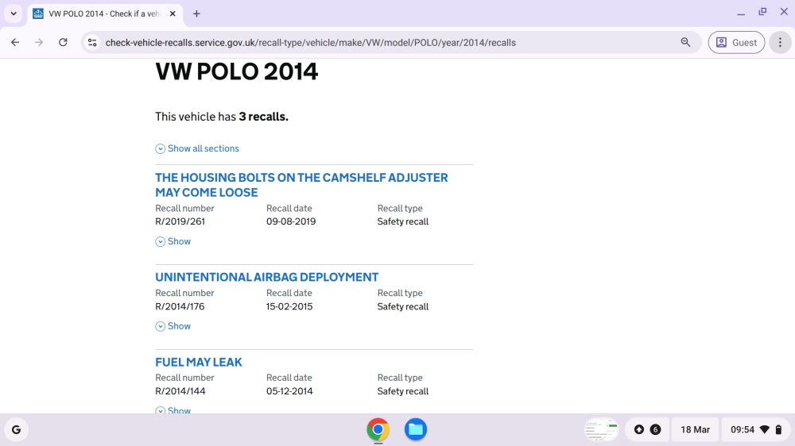Go back to previous page
795x446 pixels.
coord(15,43)
